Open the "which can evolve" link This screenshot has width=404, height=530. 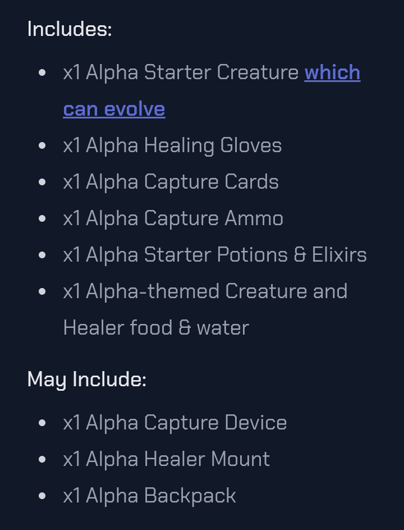[332, 72]
